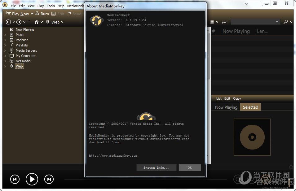Click the Media Servers tree icon
Image resolution: width=296 pixels, height=191 pixels.
11,50
